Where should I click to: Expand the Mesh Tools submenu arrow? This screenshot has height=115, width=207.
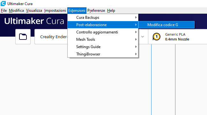pyautogui.click(x=136, y=39)
